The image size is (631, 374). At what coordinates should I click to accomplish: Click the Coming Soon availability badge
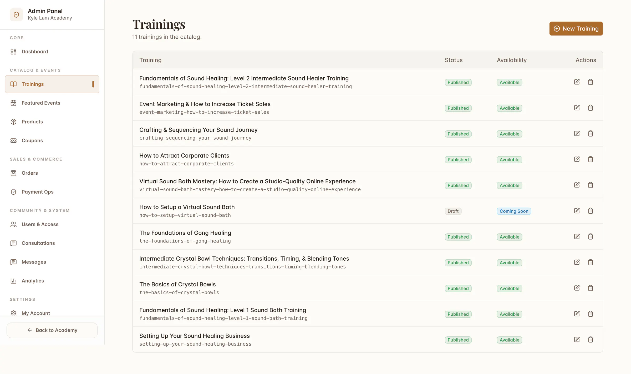(x=514, y=211)
